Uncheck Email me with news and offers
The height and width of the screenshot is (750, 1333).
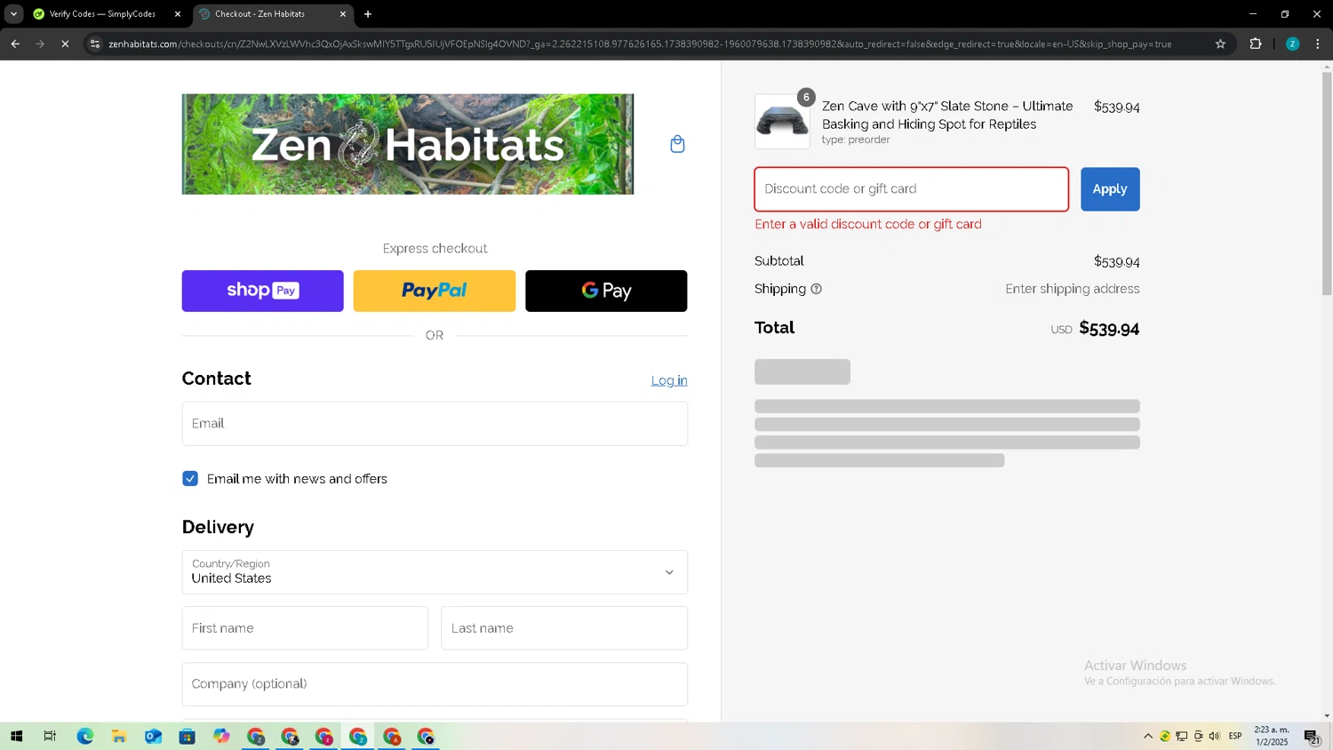pyautogui.click(x=190, y=478)
